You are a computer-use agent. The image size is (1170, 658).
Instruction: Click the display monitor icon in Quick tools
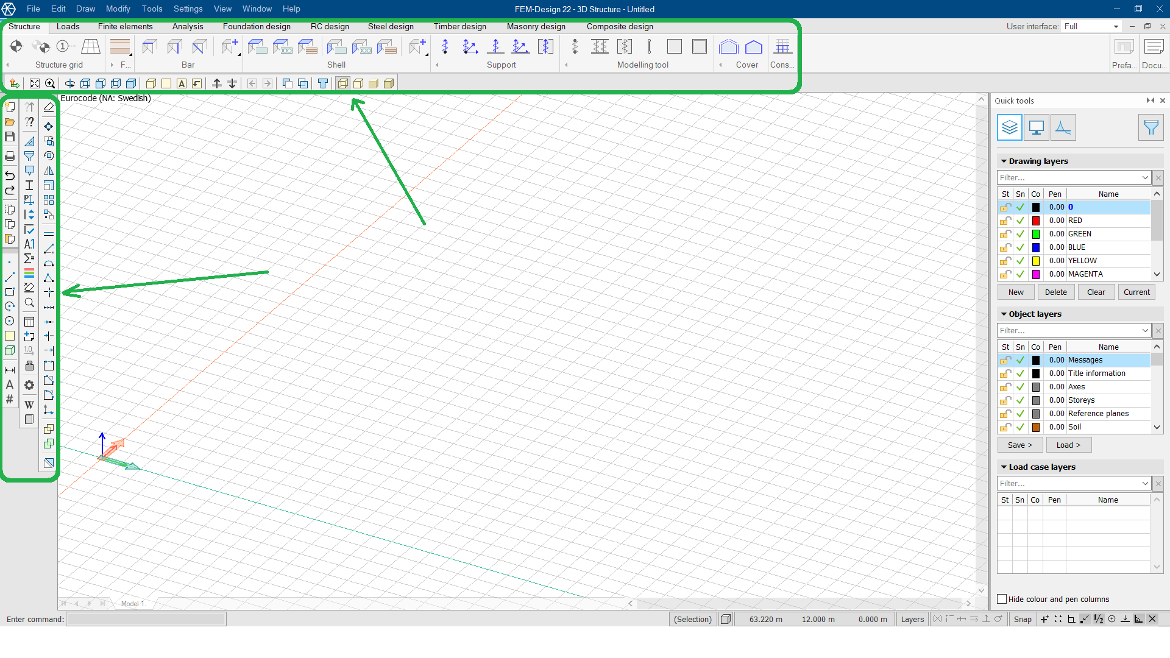click(x=1036, y=127)
